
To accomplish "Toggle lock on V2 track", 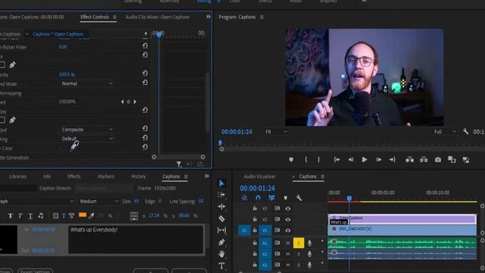I will [x=255, y=219].
